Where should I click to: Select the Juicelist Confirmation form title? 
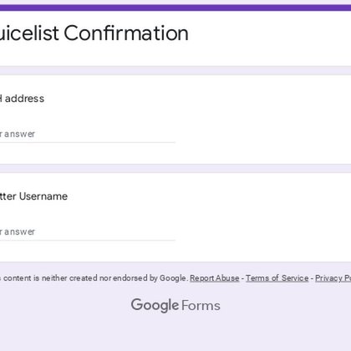[x=94, y=33]
